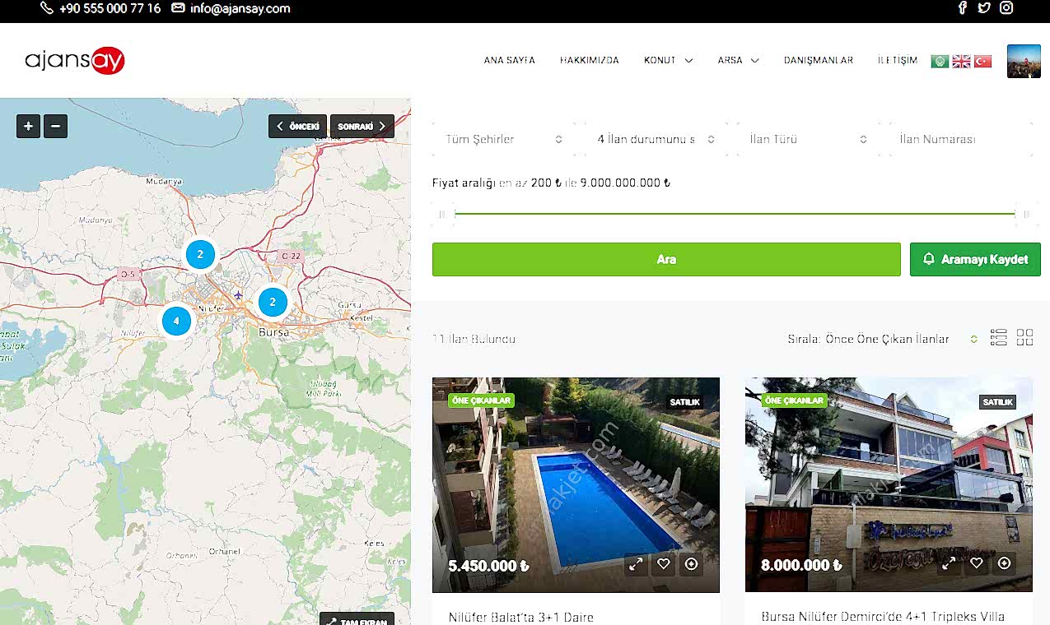This screenshot has width=1050, height=625.
Task: Go to the Danışmanlar page
Action: pyautogui.click(x=818, y=60)
